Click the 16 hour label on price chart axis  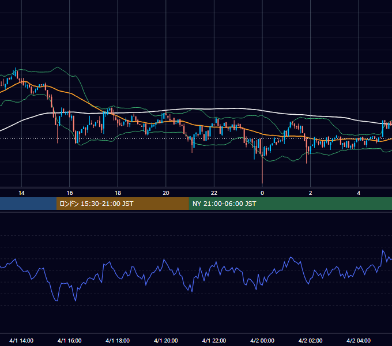70,193
